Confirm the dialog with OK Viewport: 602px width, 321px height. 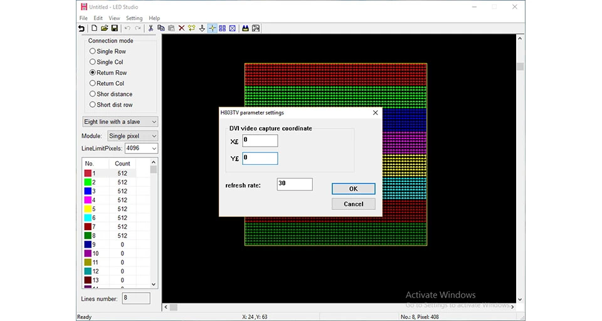pyautogui.click(x=353, y=189)
